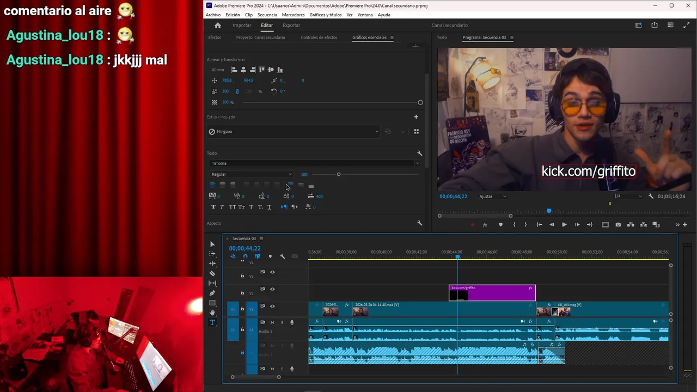697x392 pixels.
Task: Select the Razor tool
Action: click(x=212, y=273)
